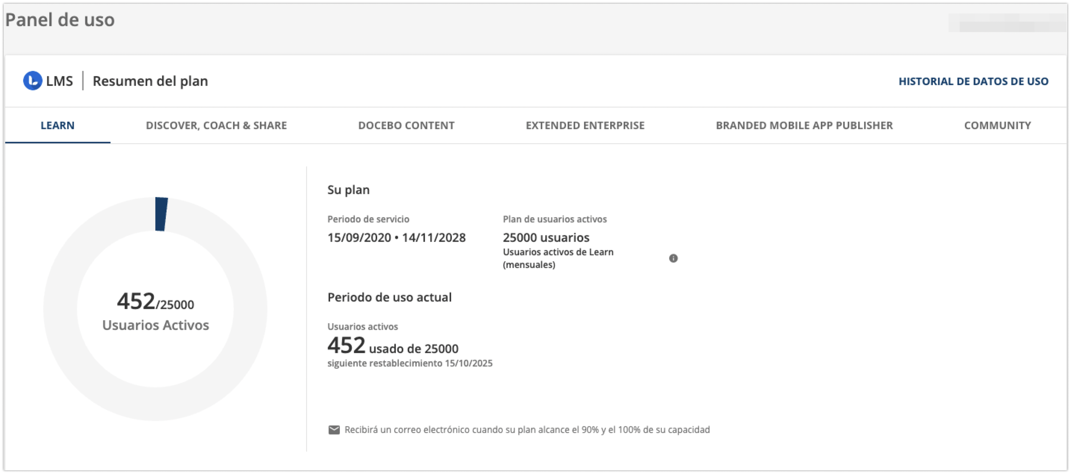Viewport: 1071px width, 474px height.
Task: Click the Panel de uso page title
Action: [x=60, y=20]
